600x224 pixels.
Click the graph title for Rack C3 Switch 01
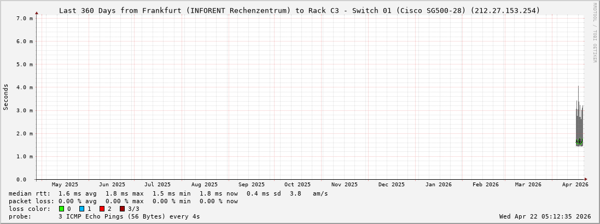tap(299, 10)
